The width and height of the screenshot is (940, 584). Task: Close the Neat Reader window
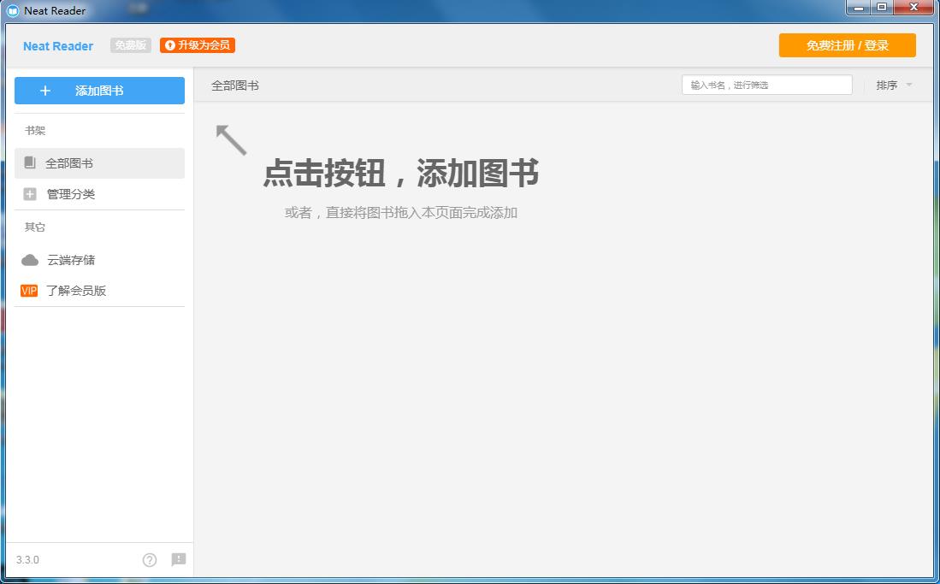913,8
